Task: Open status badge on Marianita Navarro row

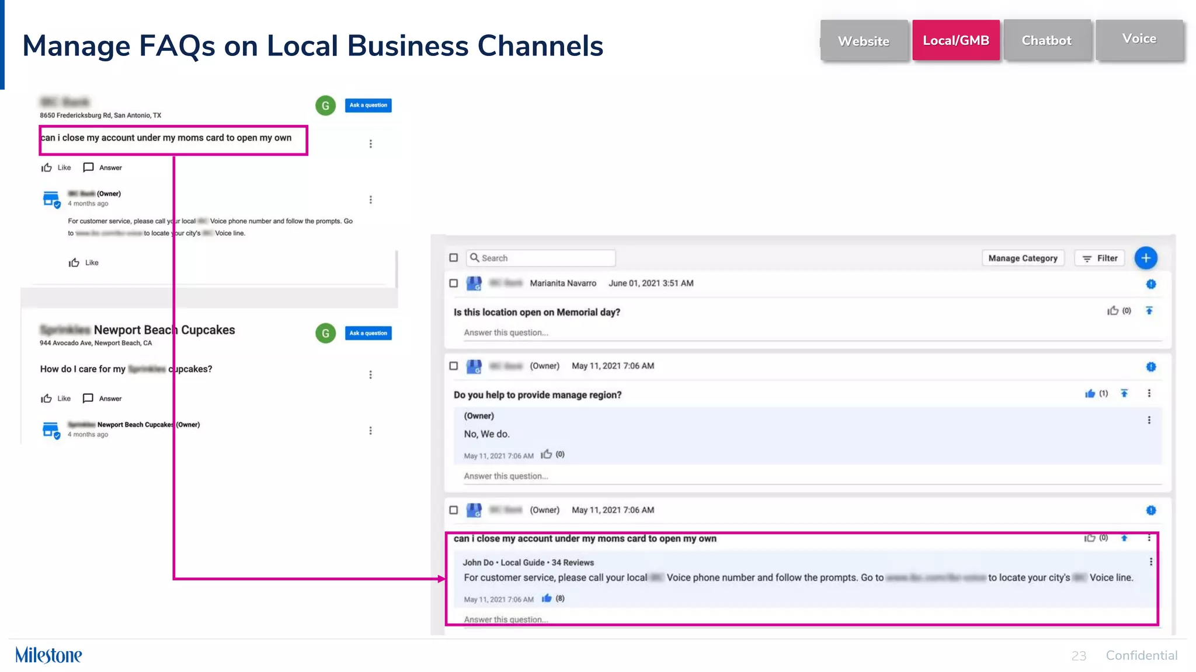Action: coord(1151,284)
